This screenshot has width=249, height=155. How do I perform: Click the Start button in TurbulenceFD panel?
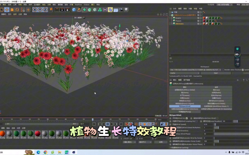[x=215, y=73]
